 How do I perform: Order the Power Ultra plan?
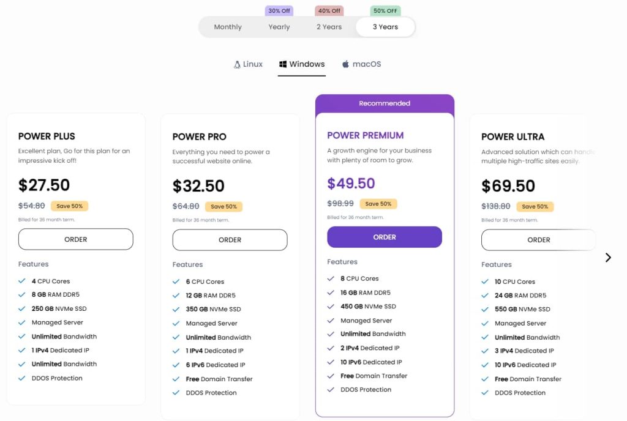click(x=539, y=240)
